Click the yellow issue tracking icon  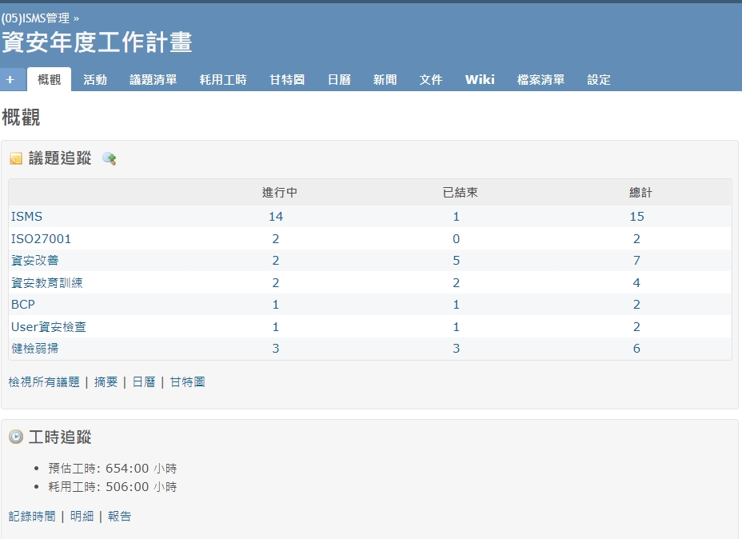click(16, 158)
